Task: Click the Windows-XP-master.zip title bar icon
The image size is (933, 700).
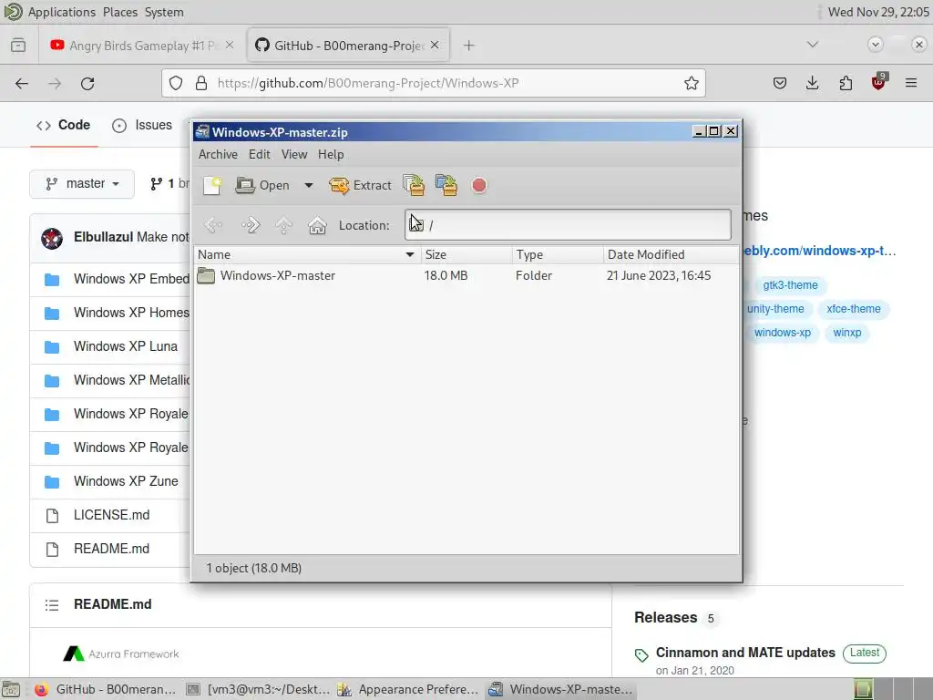Action: [202, 131]
